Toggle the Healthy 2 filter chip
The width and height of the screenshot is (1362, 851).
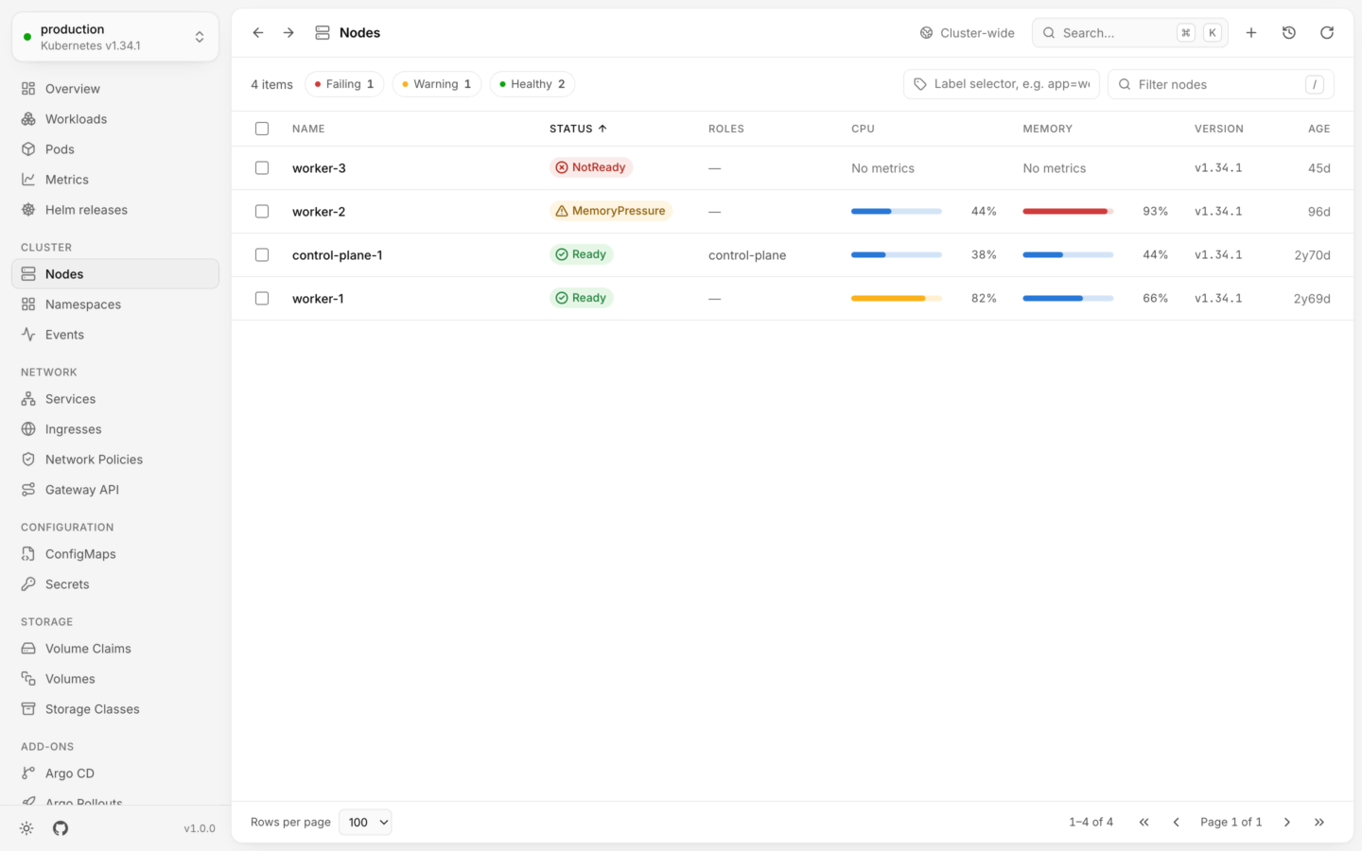pyautogui.click(x=533, y=84)
